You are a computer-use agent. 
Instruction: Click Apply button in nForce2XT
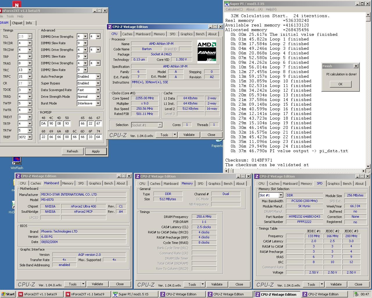coord(96,151)
